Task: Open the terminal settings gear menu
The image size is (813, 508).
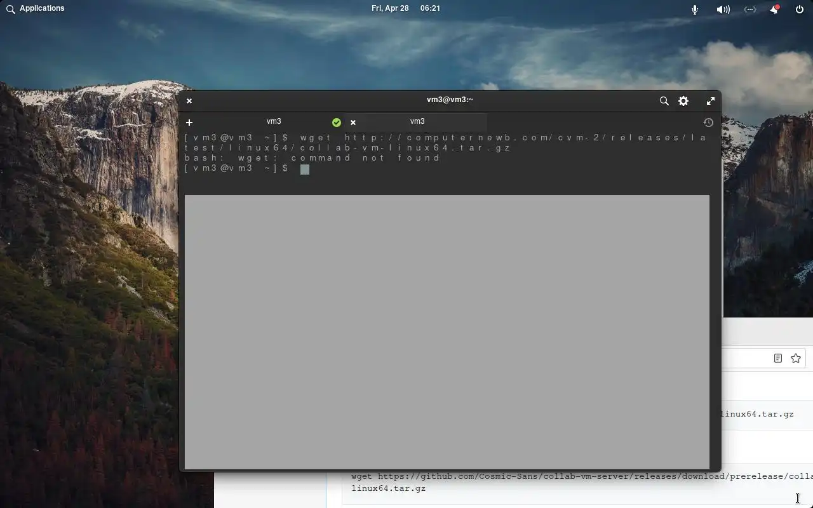Action: (x=683, y=101)
